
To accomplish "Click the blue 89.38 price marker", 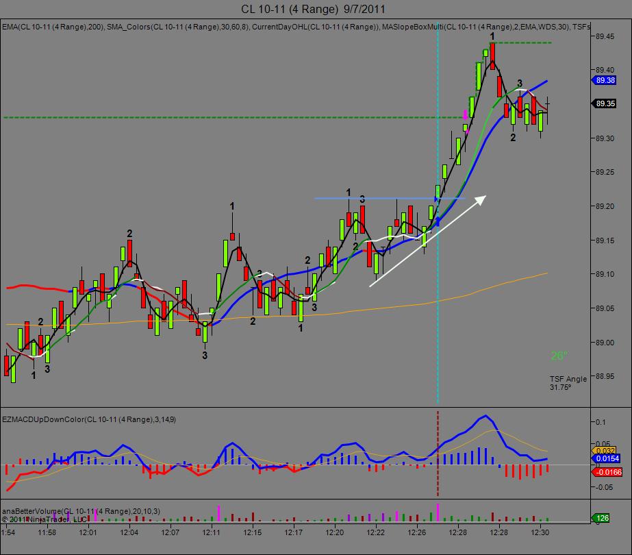I will pos(604,80).
